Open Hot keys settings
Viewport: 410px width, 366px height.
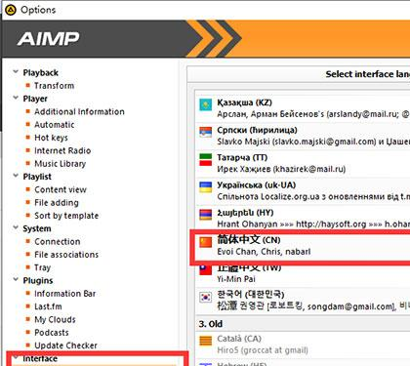coord(51,138)
